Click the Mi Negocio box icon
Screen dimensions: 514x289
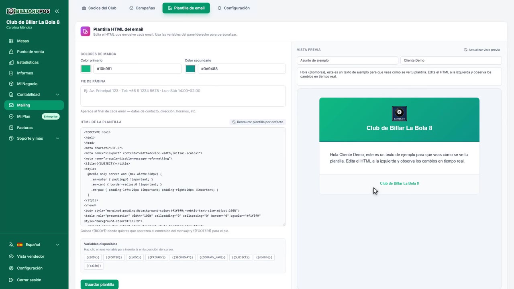tap(11, 84)
